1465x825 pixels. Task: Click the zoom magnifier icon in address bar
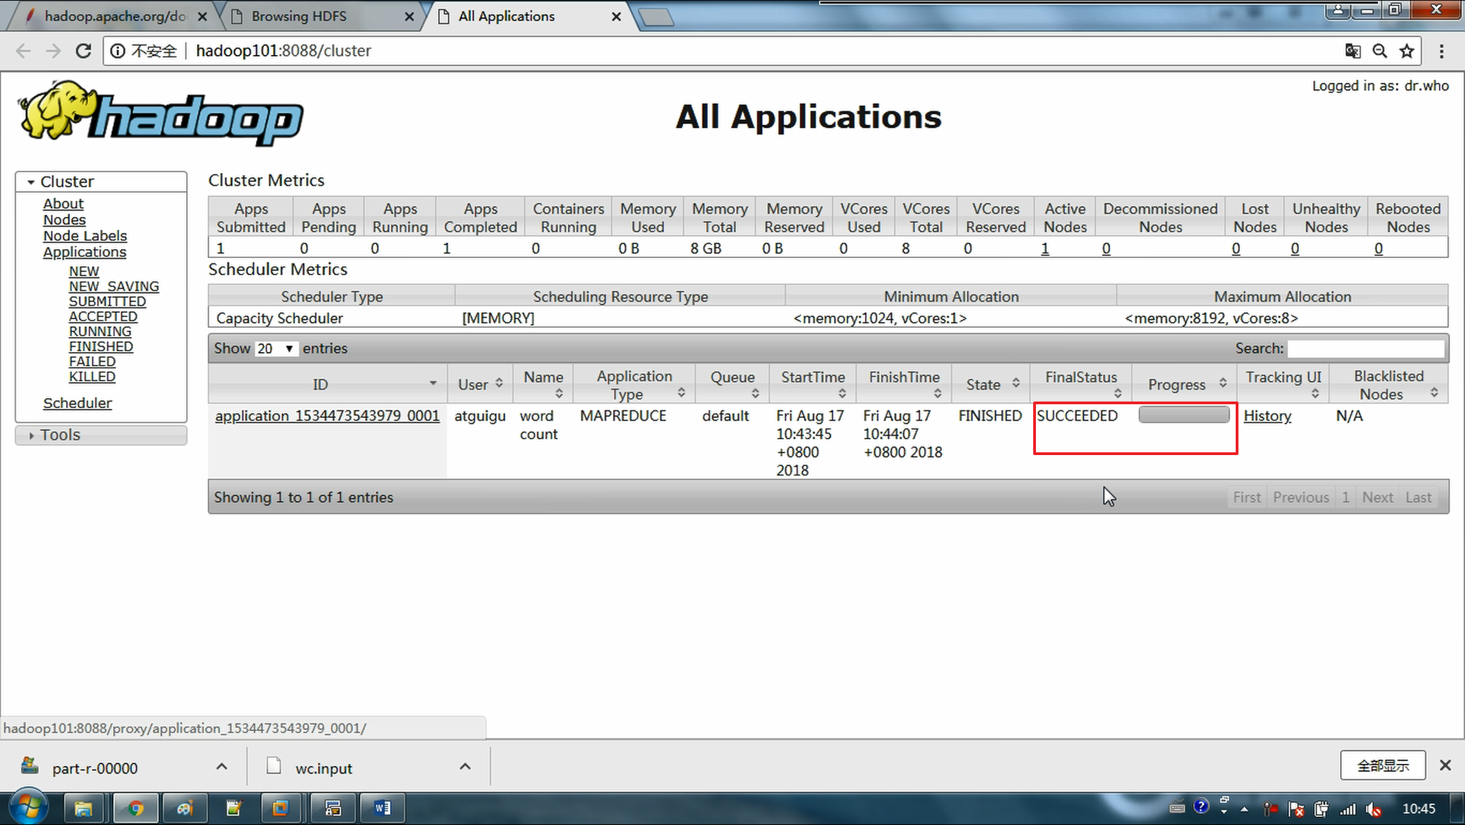1379,51
